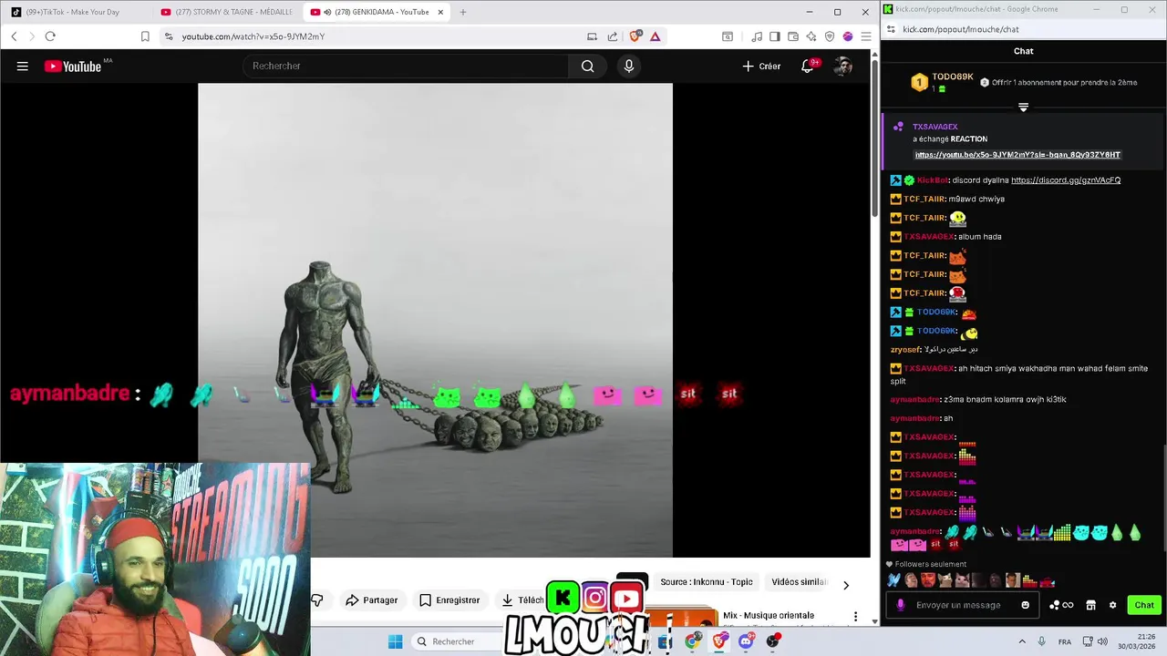Viewport: 1167px width, 656px height.
Task: Click the TODO69K leaderboard entry
Action: tap(943, 82)
